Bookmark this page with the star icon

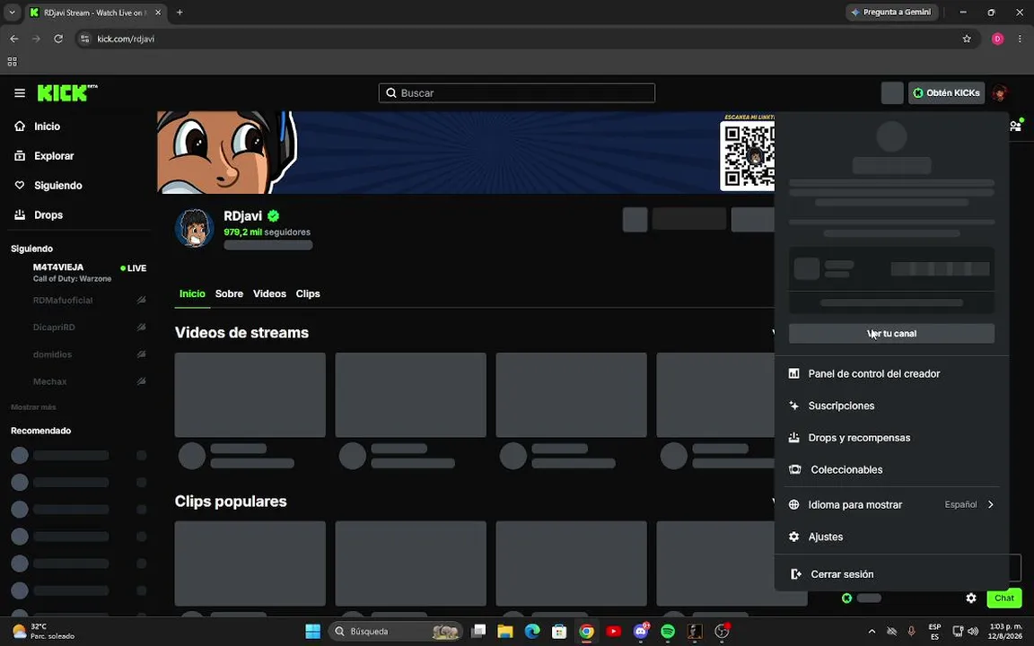coord(967,39)
